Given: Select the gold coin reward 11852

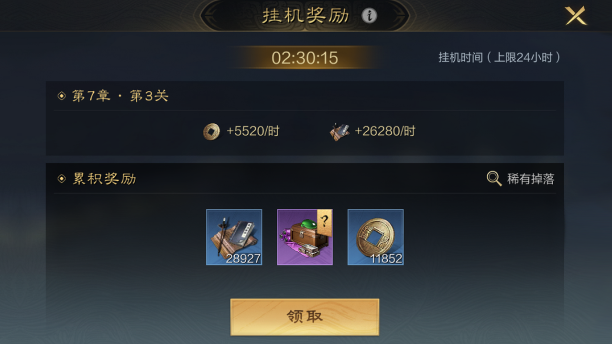Looking at the screenshot, I should tap(375, 237).
